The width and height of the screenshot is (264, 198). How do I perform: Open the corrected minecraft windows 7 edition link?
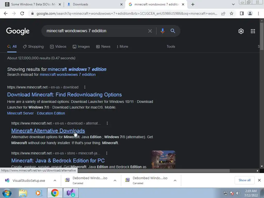point(77,69)
